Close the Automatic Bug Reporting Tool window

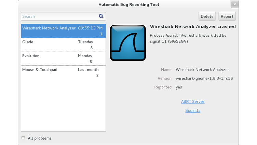click(x=234, y=4)
